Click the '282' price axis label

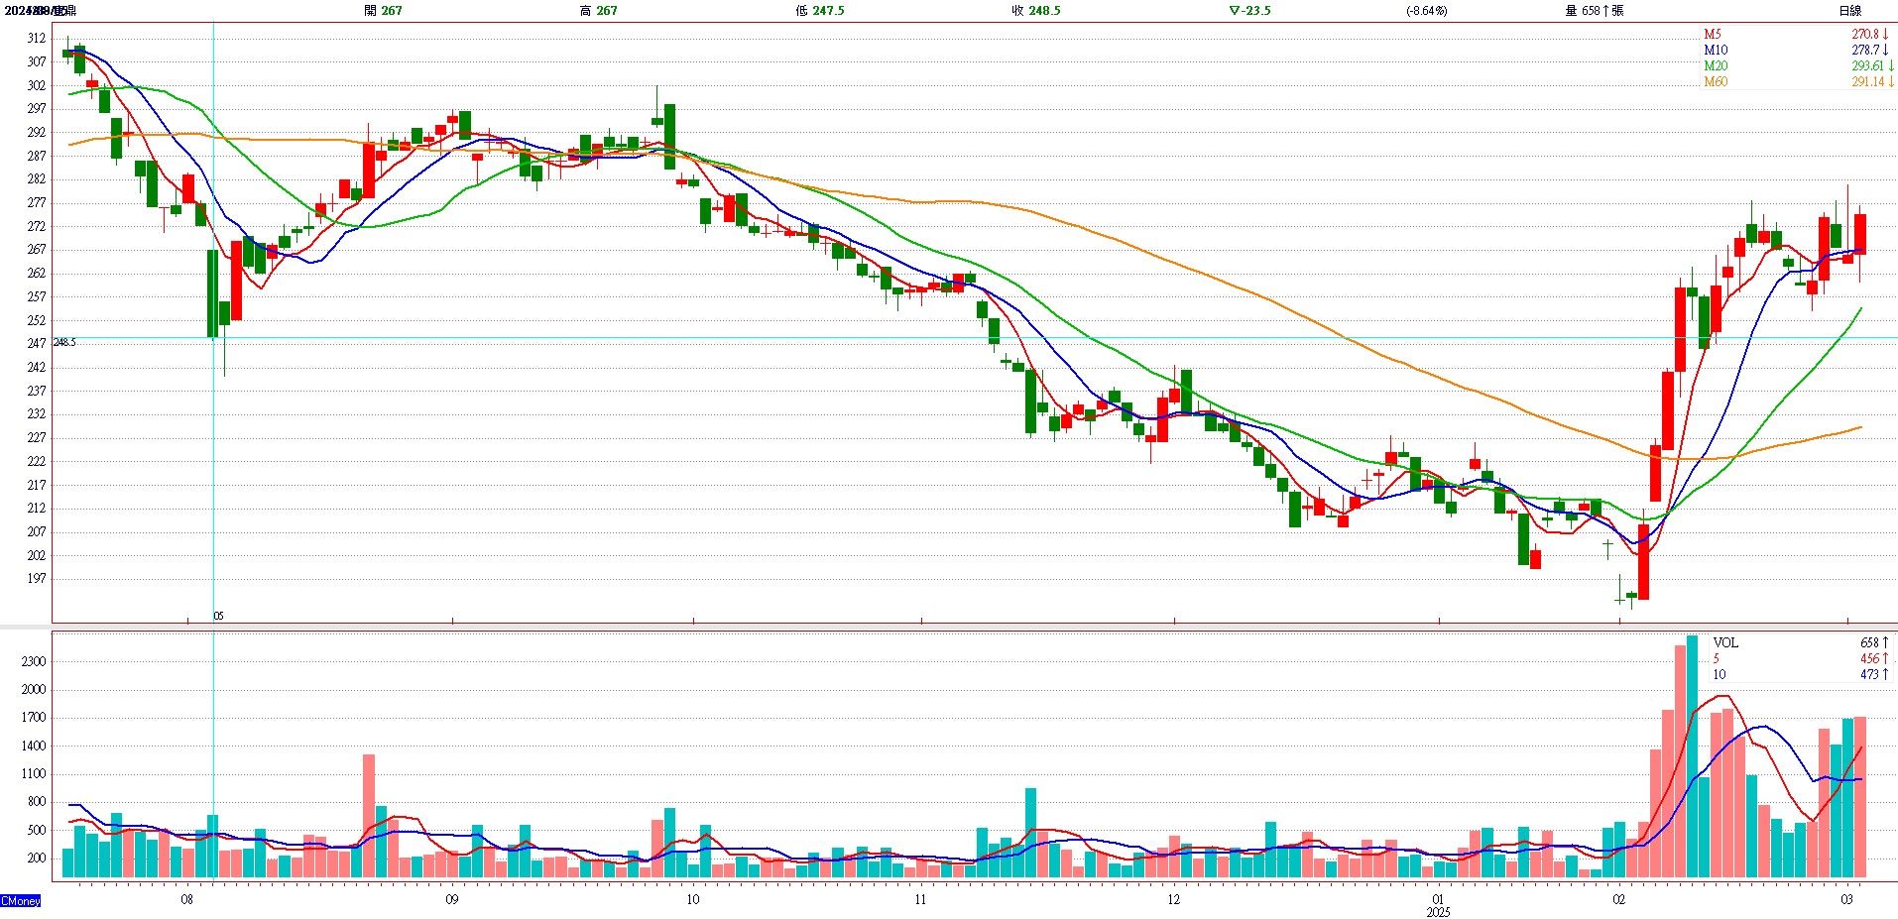pyautogui.click(x=37, y=180)
